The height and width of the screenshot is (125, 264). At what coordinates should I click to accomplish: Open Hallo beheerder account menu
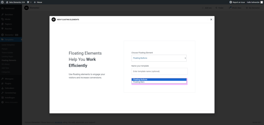click(253, 2)
